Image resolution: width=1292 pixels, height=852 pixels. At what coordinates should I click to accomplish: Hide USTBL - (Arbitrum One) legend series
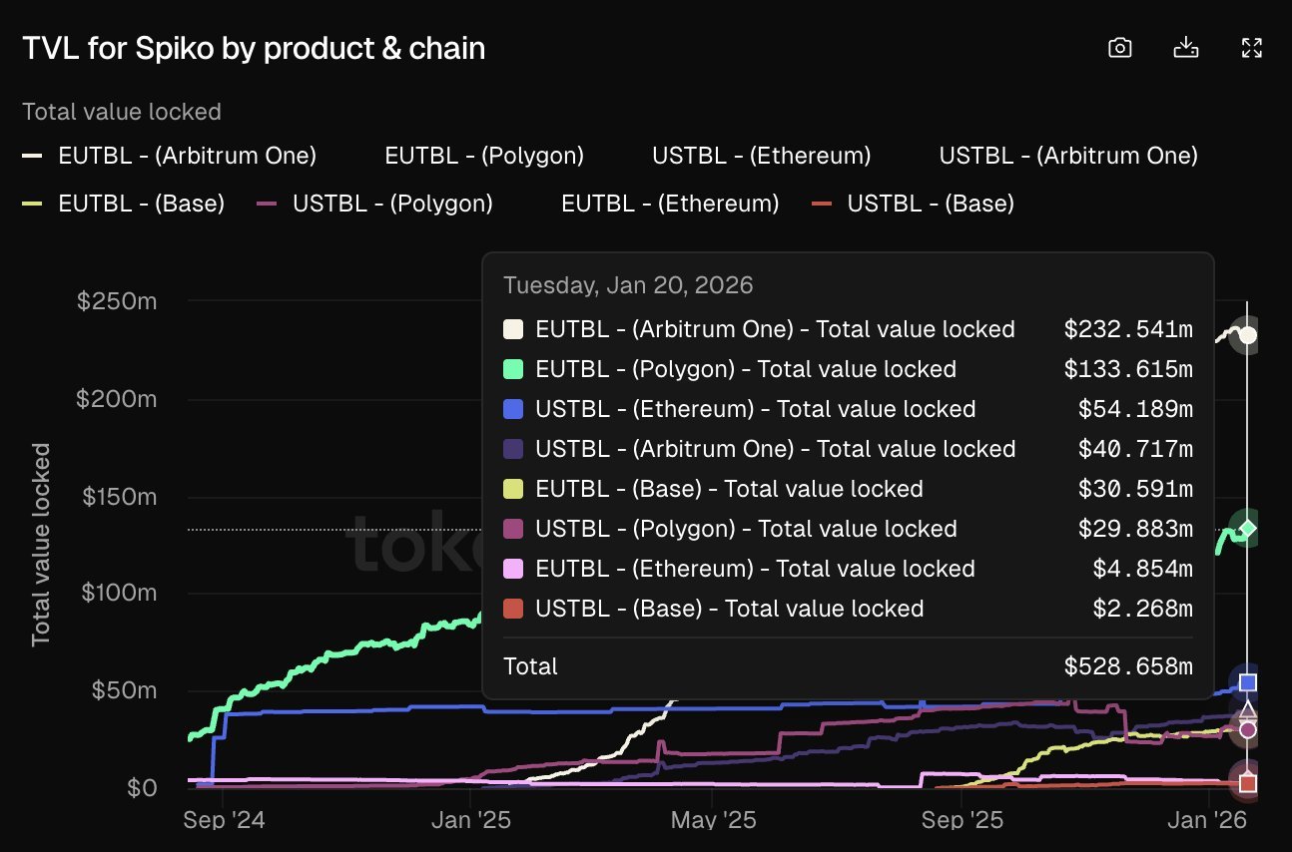coord(1067,156)
